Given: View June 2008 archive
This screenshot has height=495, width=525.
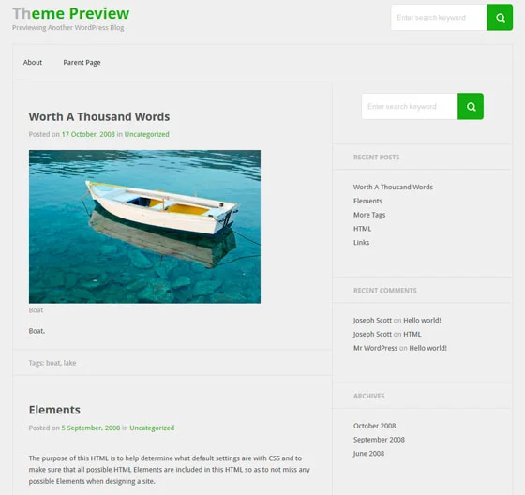Looking at the screenshot, I should click(368, 454).
